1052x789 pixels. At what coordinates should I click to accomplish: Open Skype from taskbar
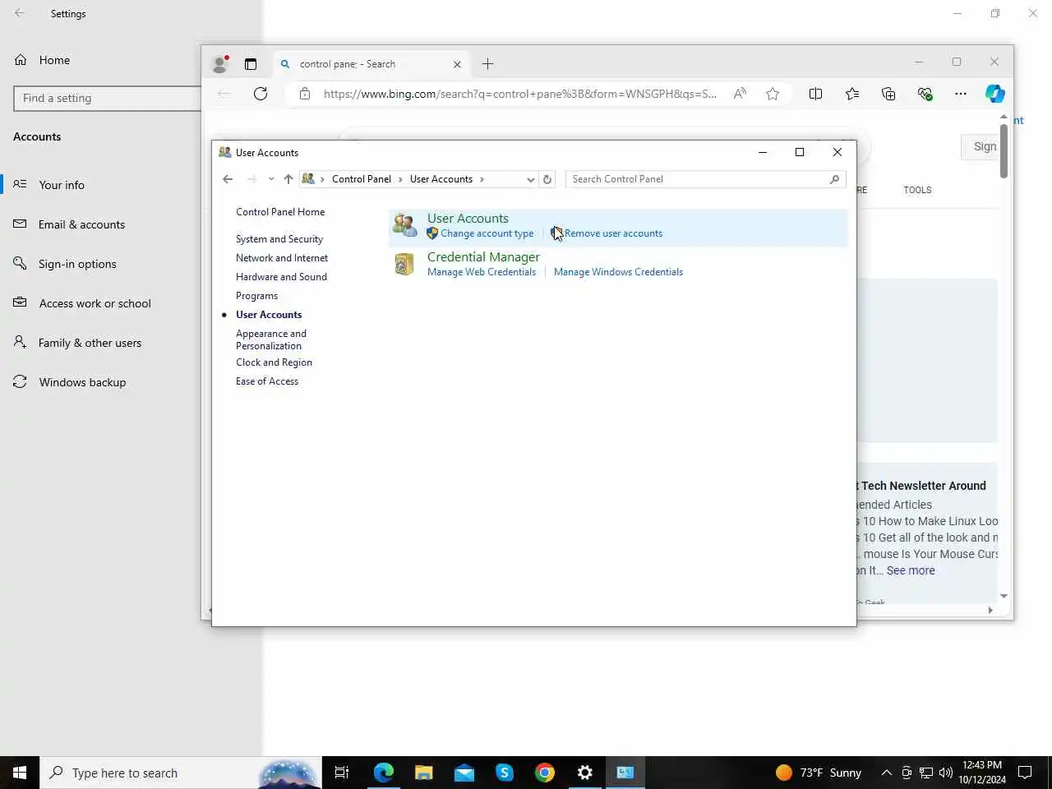pyautogui.click(x=505, y=773)
